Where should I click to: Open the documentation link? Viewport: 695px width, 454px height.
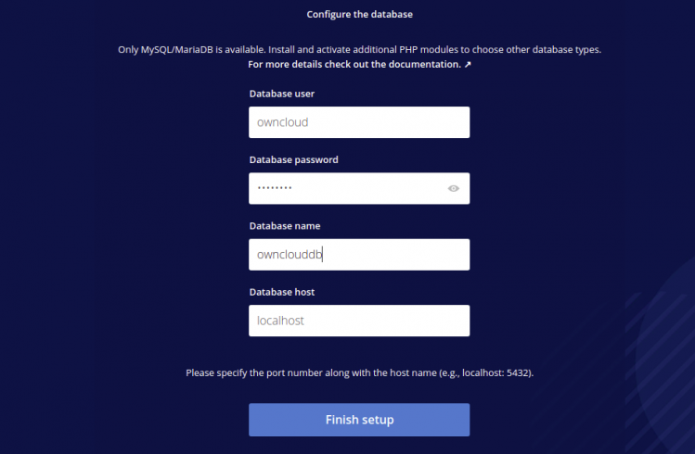coord(354,65)
